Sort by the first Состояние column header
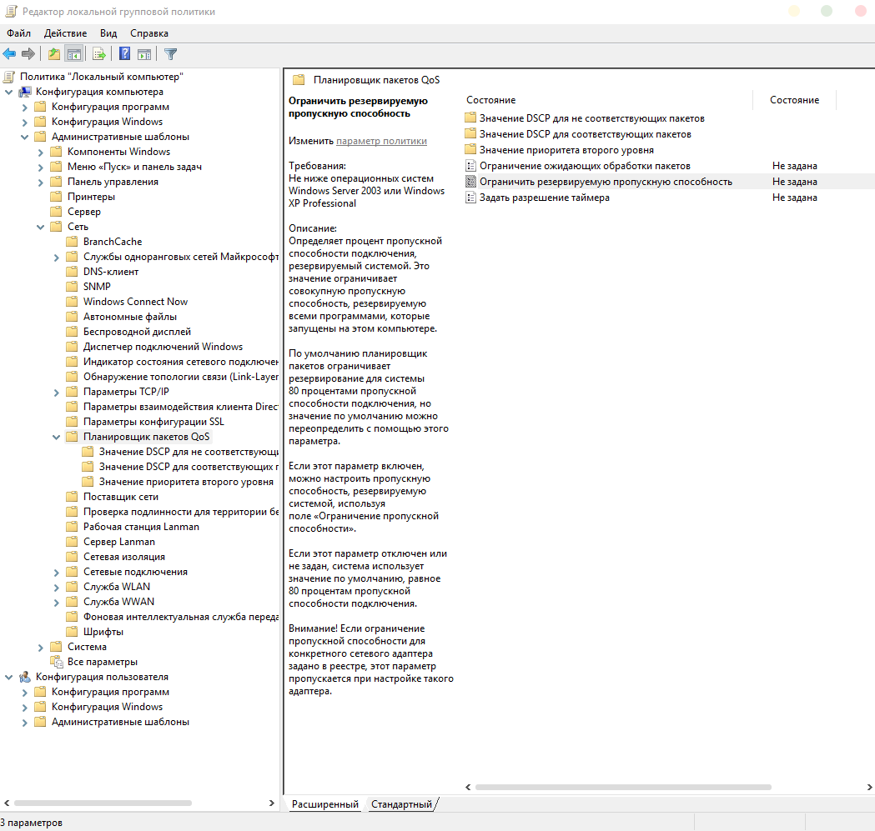Viewport: 875px width, 831px height. (607, 100)
